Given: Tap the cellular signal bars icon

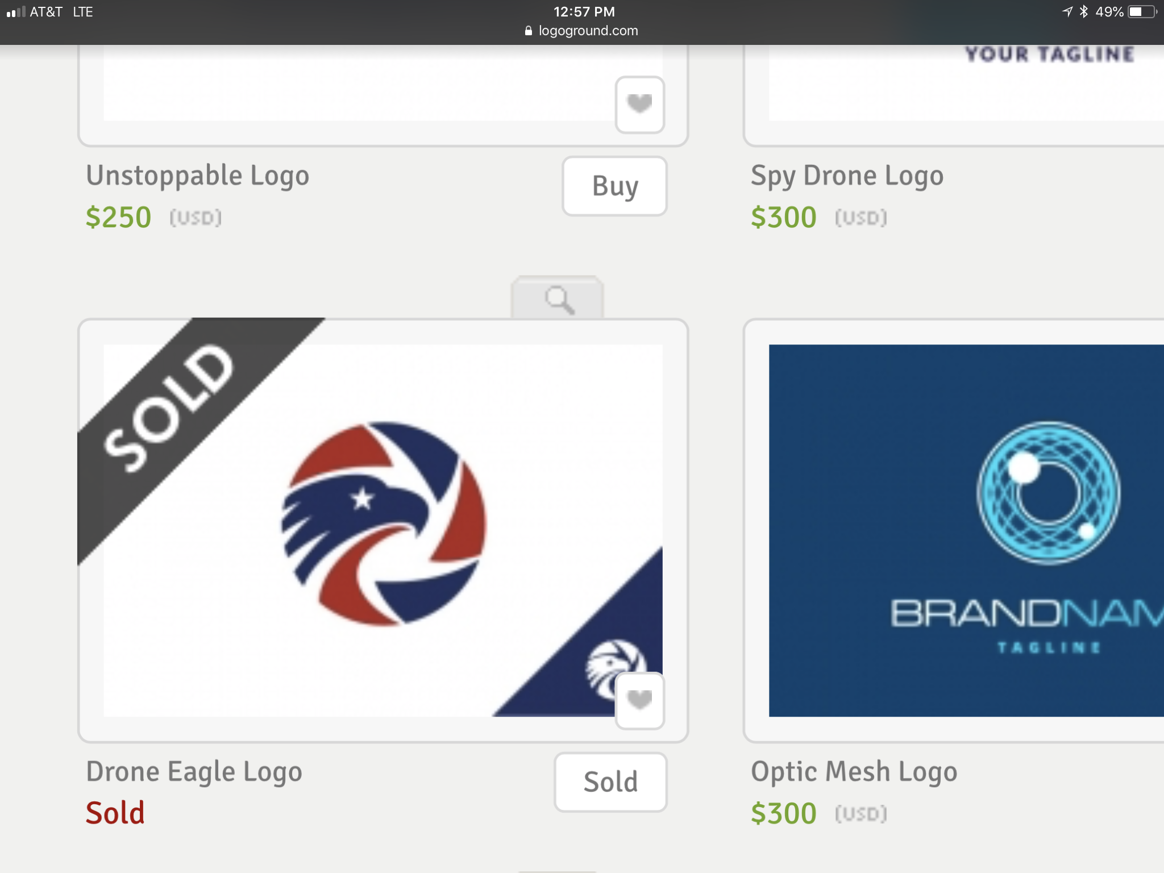Looking at the screenshot, I should click(x=16, y=12).
